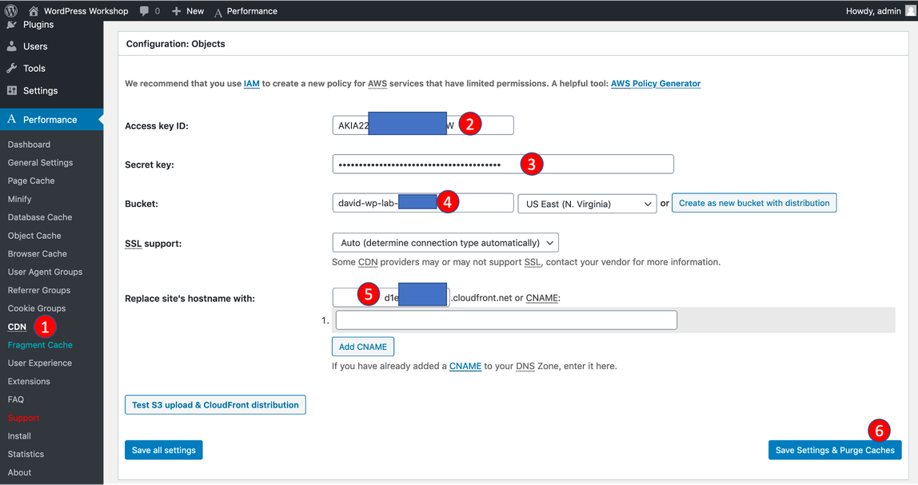The height and width of the screenshot is (485, 918).
Task: Select Fragment Cache in sidebar
Action: 40,345
